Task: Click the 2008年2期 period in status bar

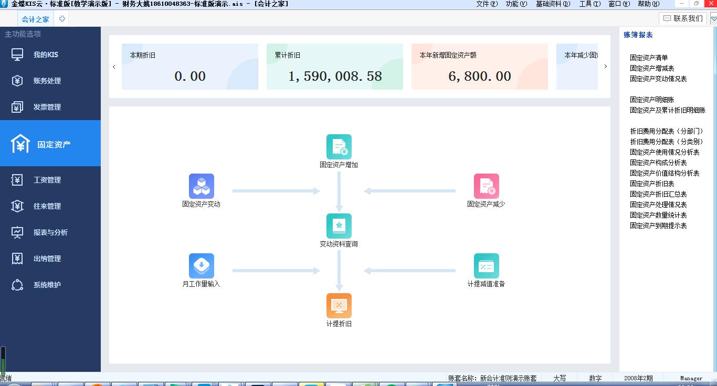Action: point(638,378)
